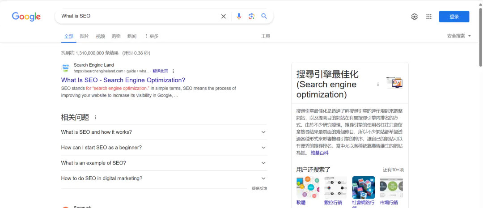Click 还有10+项 link
This screenshot has width=483, height=208.
pos(394,170)
